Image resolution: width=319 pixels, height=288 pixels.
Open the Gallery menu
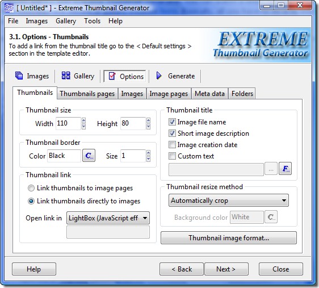(x=66, y=21)
